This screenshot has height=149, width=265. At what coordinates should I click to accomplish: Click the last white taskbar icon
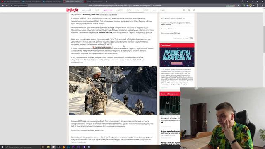coord(89,147)
